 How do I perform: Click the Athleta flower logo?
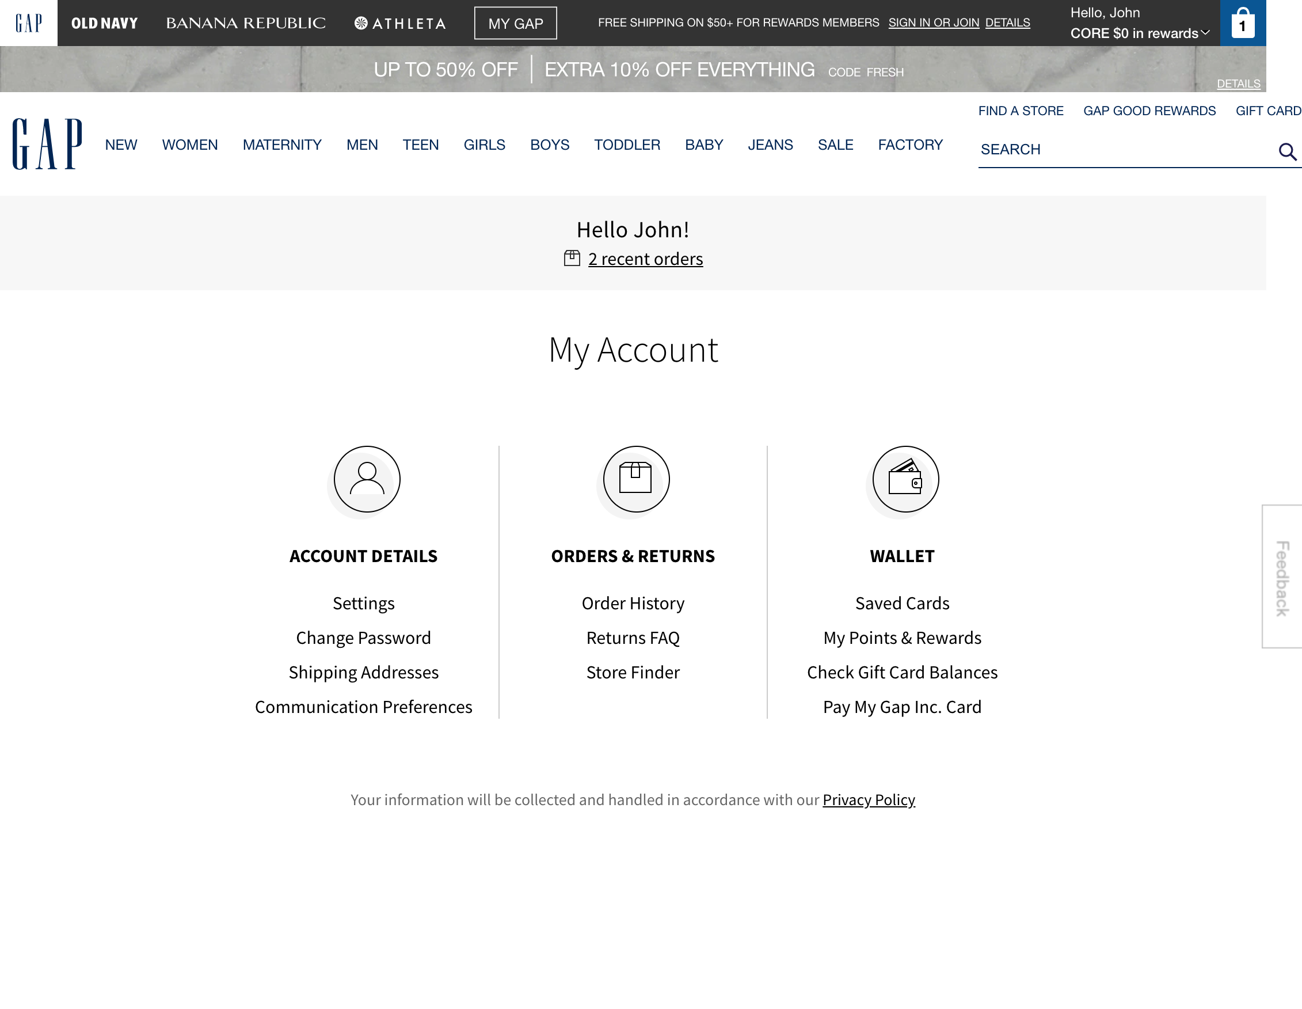point(362,22)
